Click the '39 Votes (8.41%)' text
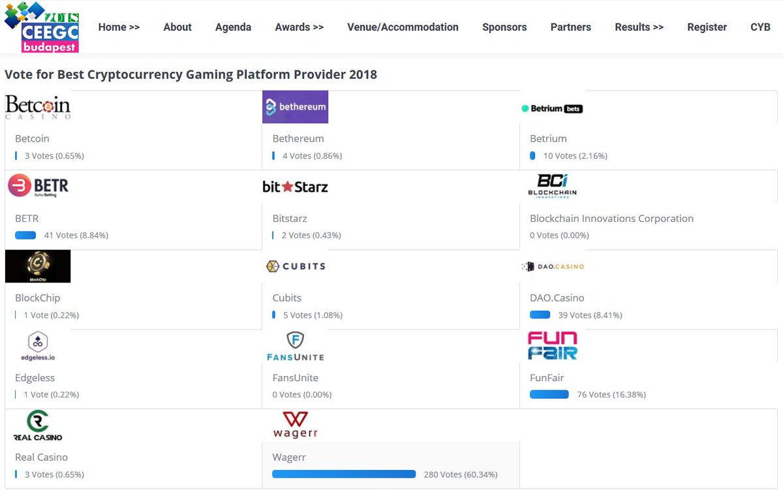Screen dimensions: 783x496 590,315
